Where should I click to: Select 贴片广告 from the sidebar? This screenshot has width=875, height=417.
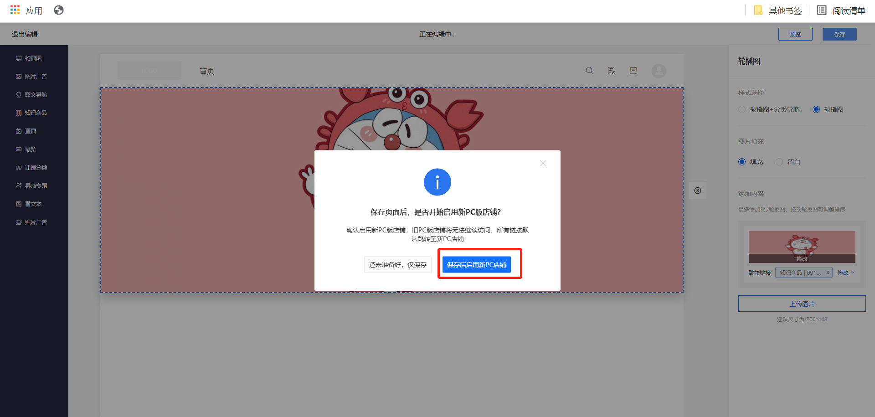click(31, 222)
